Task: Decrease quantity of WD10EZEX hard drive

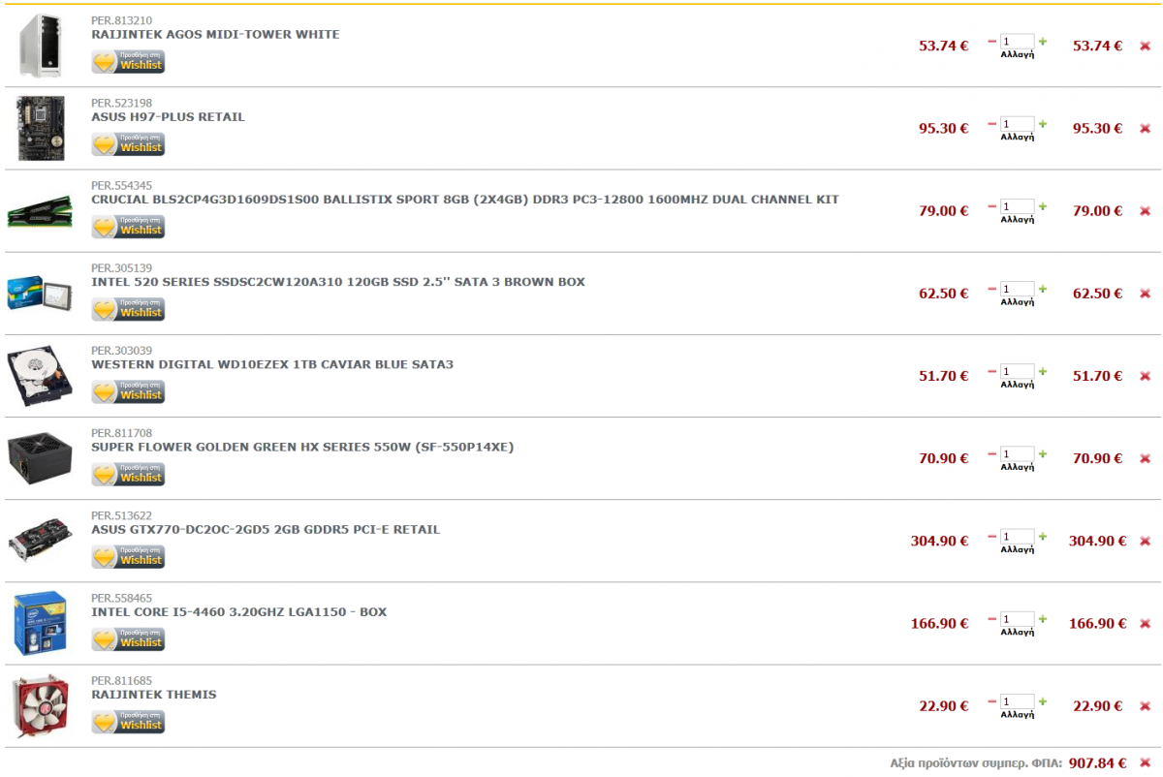Action: click(991, 371)
